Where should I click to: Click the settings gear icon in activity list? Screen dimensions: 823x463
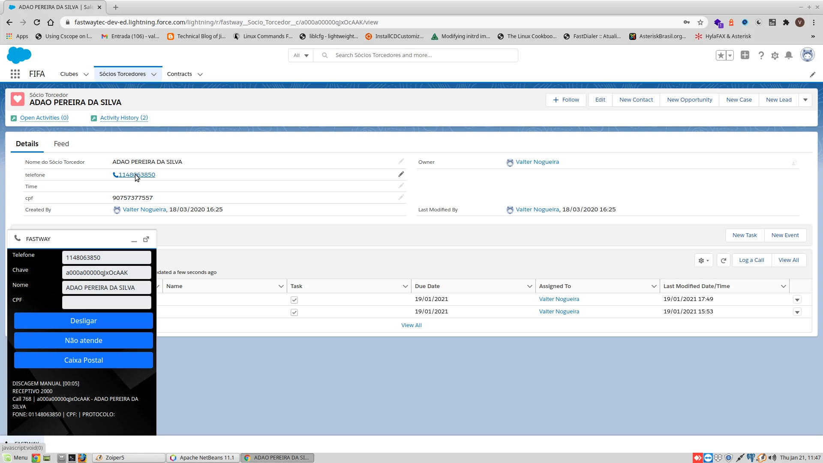[x=703, y=260]
